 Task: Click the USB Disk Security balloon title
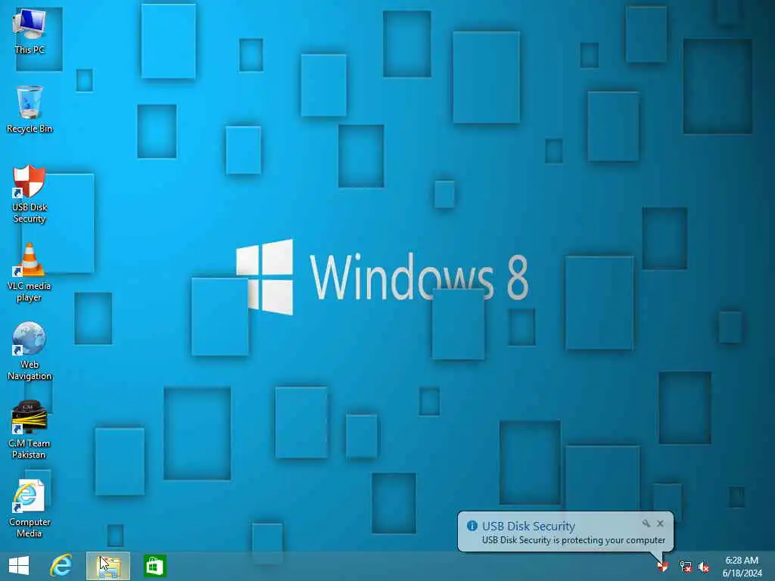coord(528,527)
